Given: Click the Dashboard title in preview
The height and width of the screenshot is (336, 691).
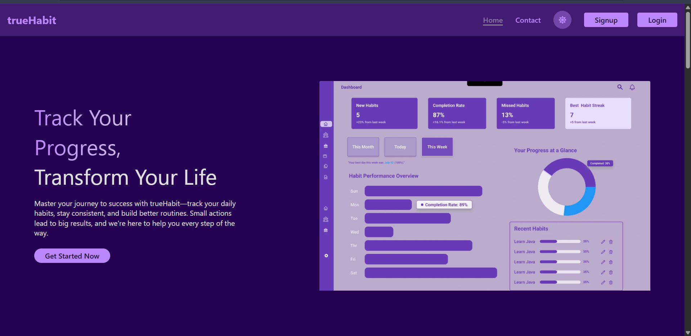Looking at the screenshot, I should [351, 87].
